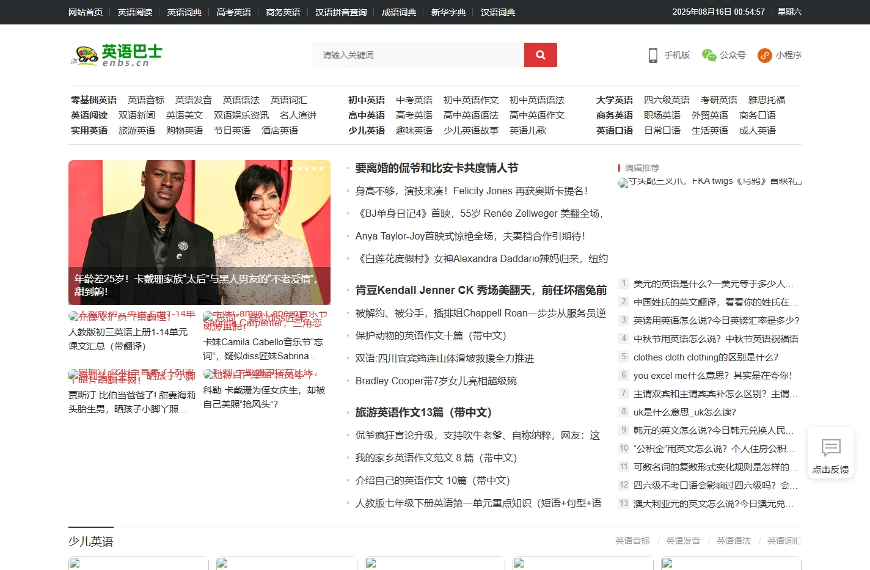The image size is (870, 570).
Task: Click the red search magnifier button
Action: click(540, 55)
